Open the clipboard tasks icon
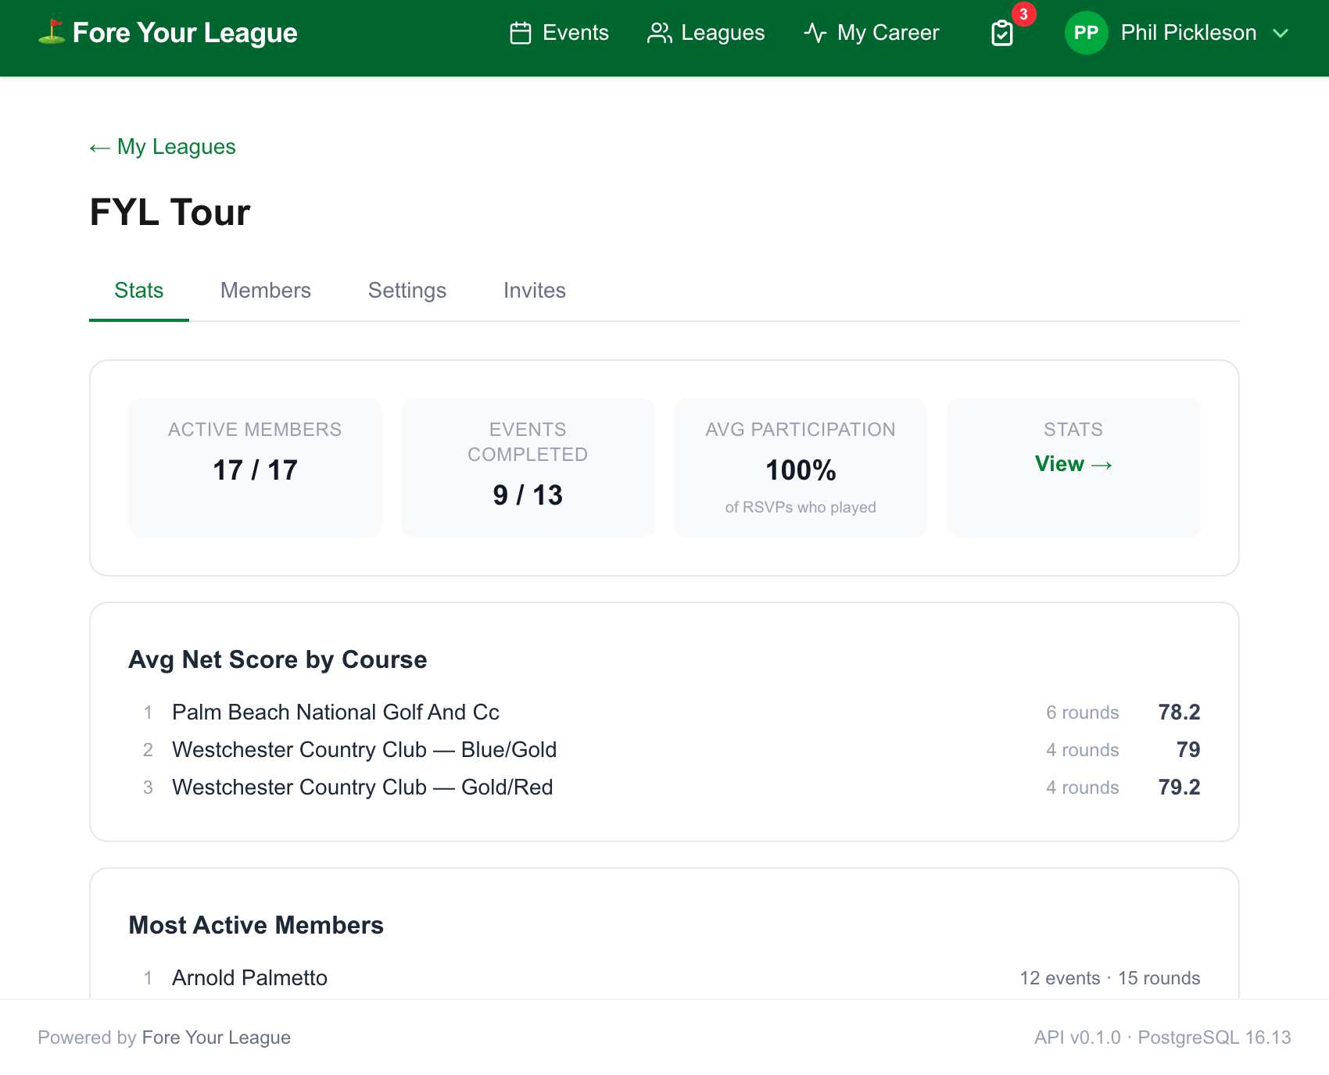 (x=1002, y=34)
